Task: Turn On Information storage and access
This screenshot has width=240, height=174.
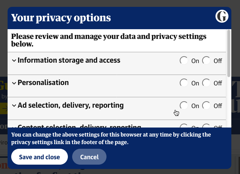Action: click(184, 61)
